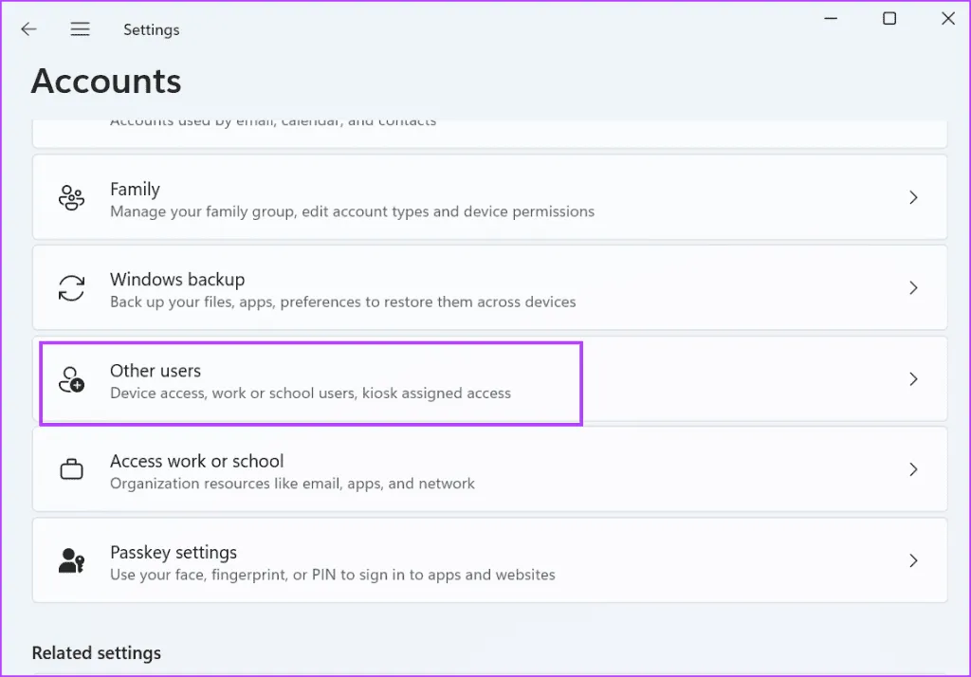Click the back arrow in title bar
Image resolution: width=971 pixels, height=677 pixels.
click(28, 29)
